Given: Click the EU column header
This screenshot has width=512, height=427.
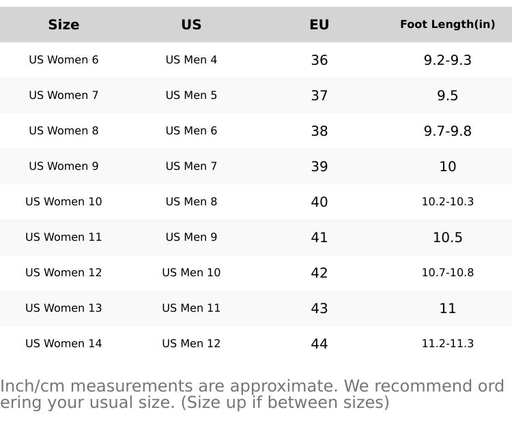Looking at the screenshot, I should point(319,25).
